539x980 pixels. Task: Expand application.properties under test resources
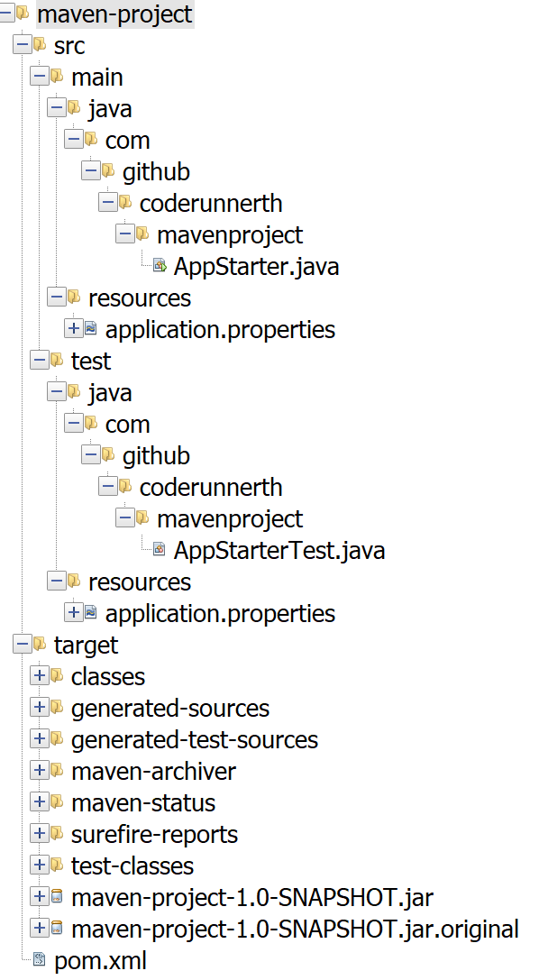[x=74, y=612]
